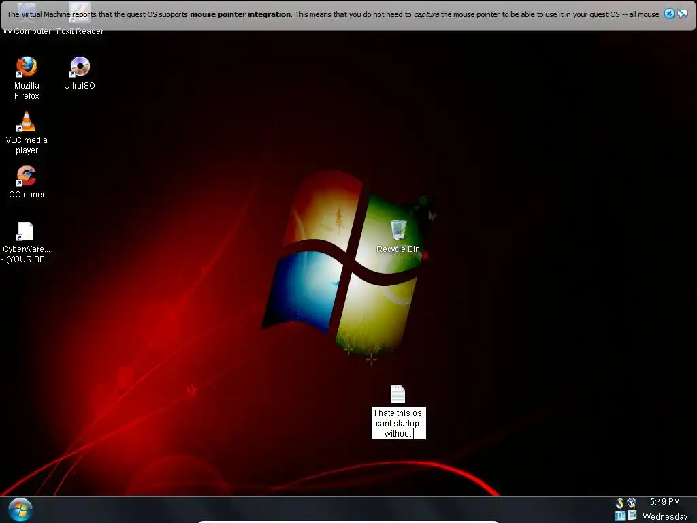Open the Start menu orb
This screenshot has width=697, height=523.
[x=20, y=509]
